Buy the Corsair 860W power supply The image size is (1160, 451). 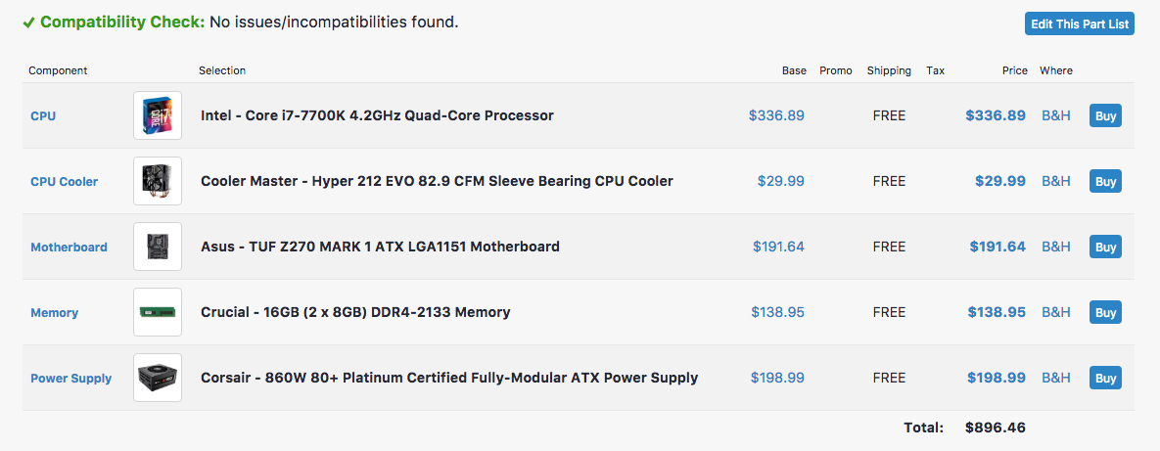pyautogui.click(x=1105, y=378)
